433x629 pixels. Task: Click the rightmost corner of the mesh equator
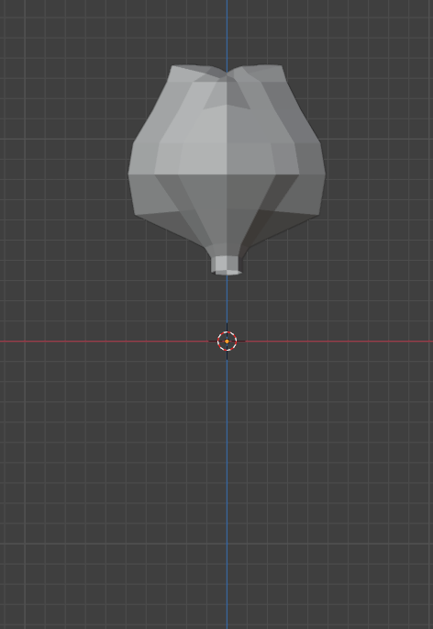(325, 174)
